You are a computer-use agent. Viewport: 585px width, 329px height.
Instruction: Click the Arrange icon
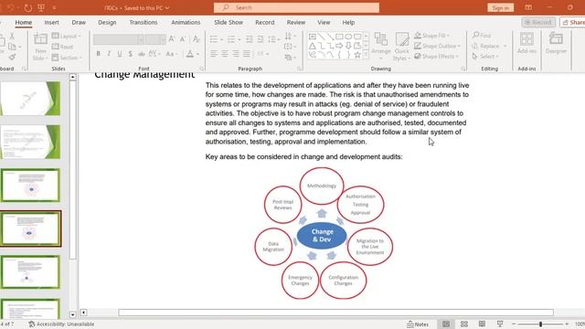point(381,39)
